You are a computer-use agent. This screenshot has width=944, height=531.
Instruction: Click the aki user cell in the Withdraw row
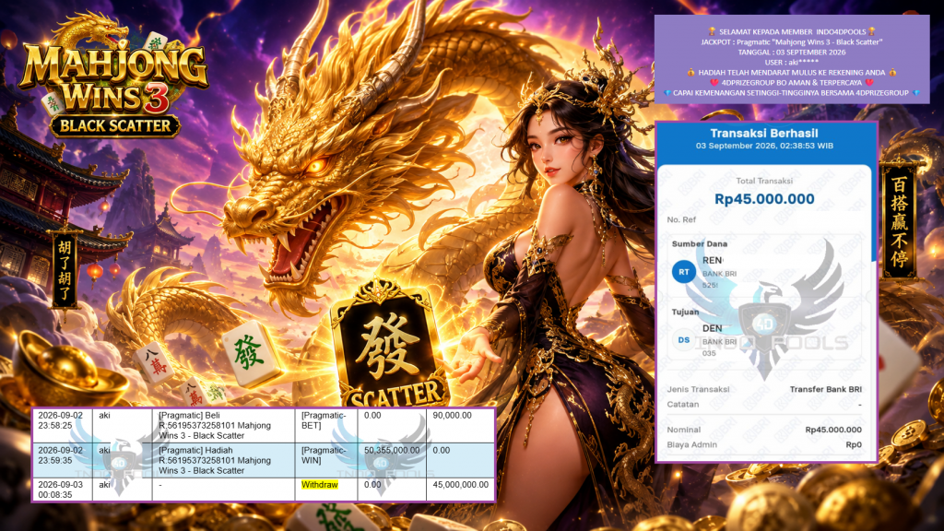(x=123, y=490)
